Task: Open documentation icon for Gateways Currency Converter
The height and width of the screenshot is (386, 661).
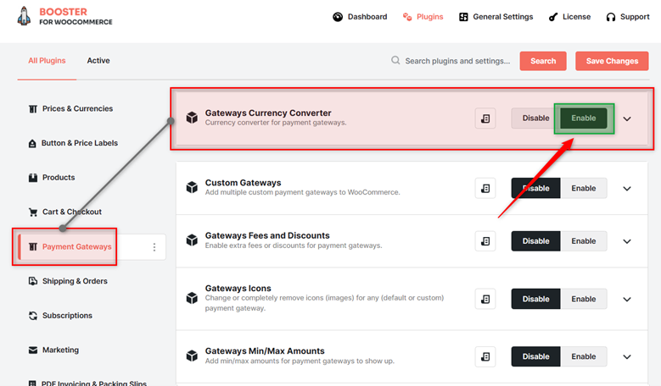Action: (485, 119)
